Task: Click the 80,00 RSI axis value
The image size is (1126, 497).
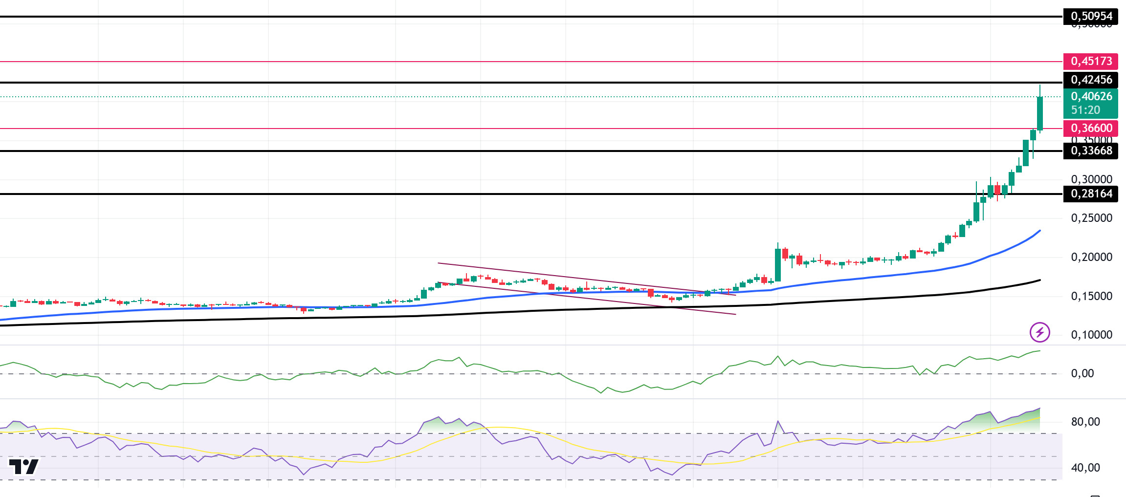Action: (x=1085, y=422)
